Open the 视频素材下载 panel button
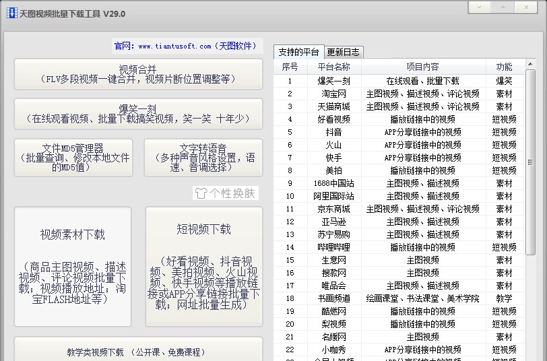 click(72, 266)
